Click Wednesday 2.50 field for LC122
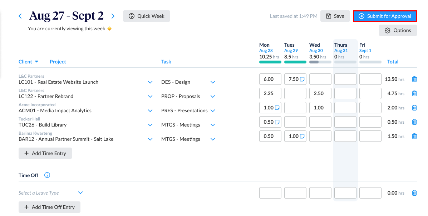 click(x=320, y=93)
